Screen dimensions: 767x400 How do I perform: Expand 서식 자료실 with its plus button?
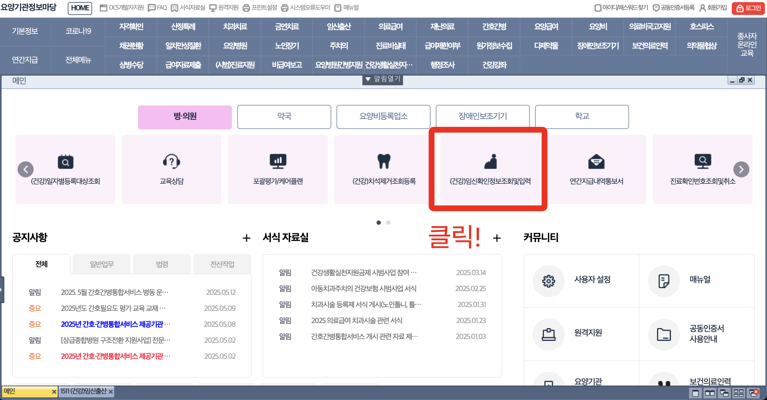point(497,238)
